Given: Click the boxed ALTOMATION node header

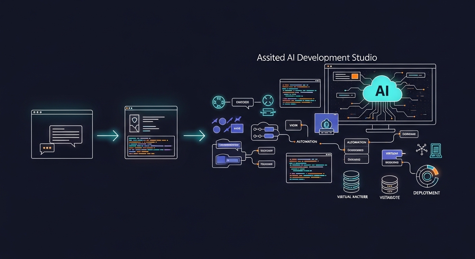Looking at the screenshot, I should tap(357, 142).
